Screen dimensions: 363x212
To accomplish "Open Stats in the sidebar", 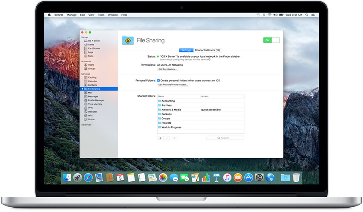I will pos(89,56).
